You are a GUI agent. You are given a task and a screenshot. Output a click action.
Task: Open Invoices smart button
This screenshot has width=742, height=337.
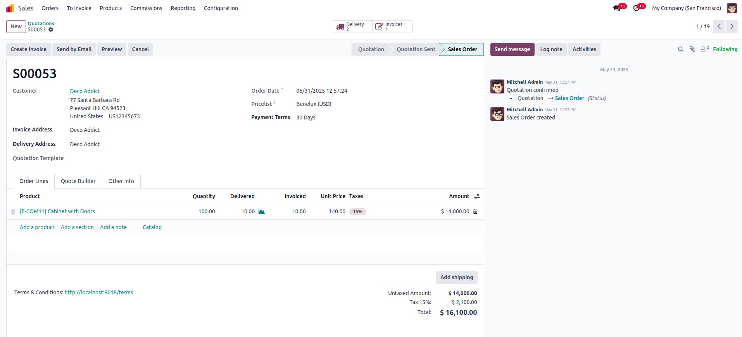(x=392, y=27)
